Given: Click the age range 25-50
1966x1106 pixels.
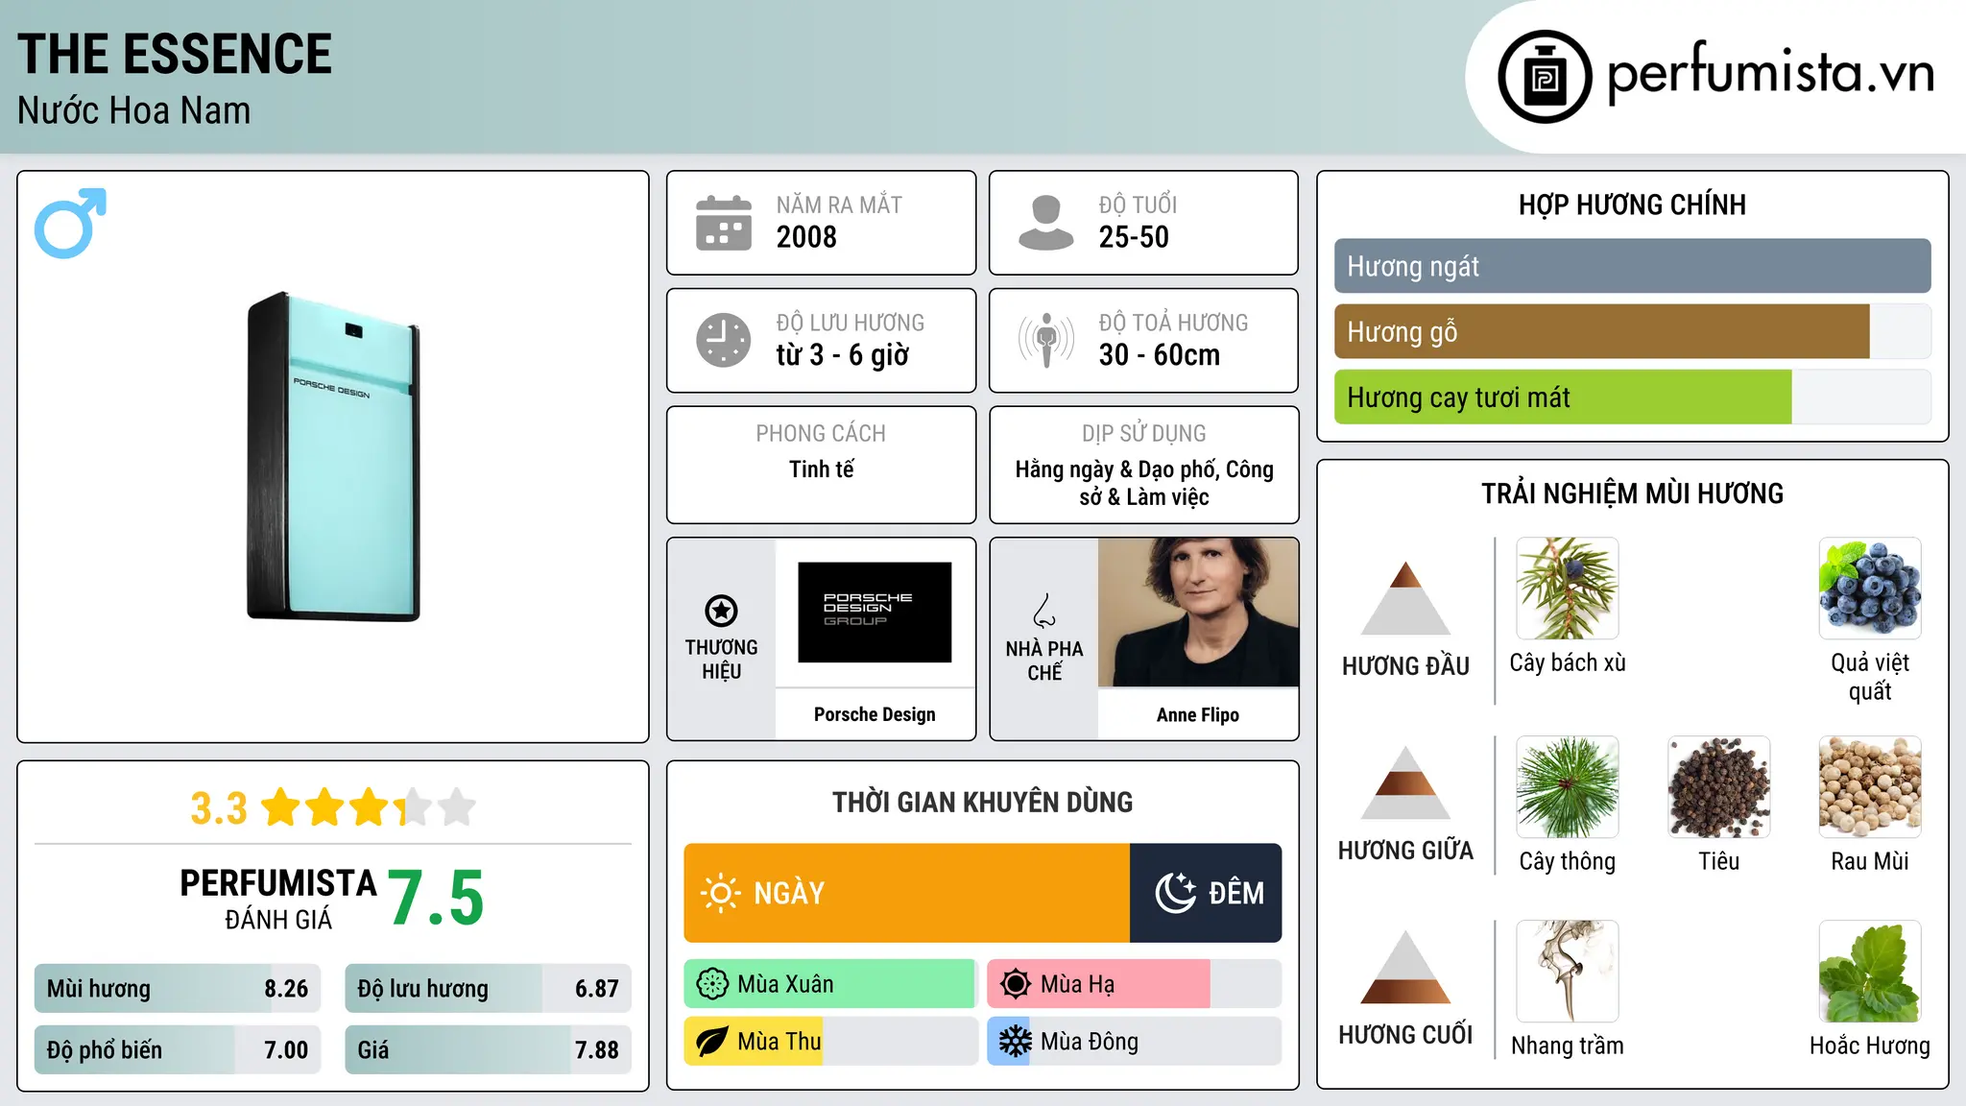Looking at the screenshot, I should click(1134, 237).
